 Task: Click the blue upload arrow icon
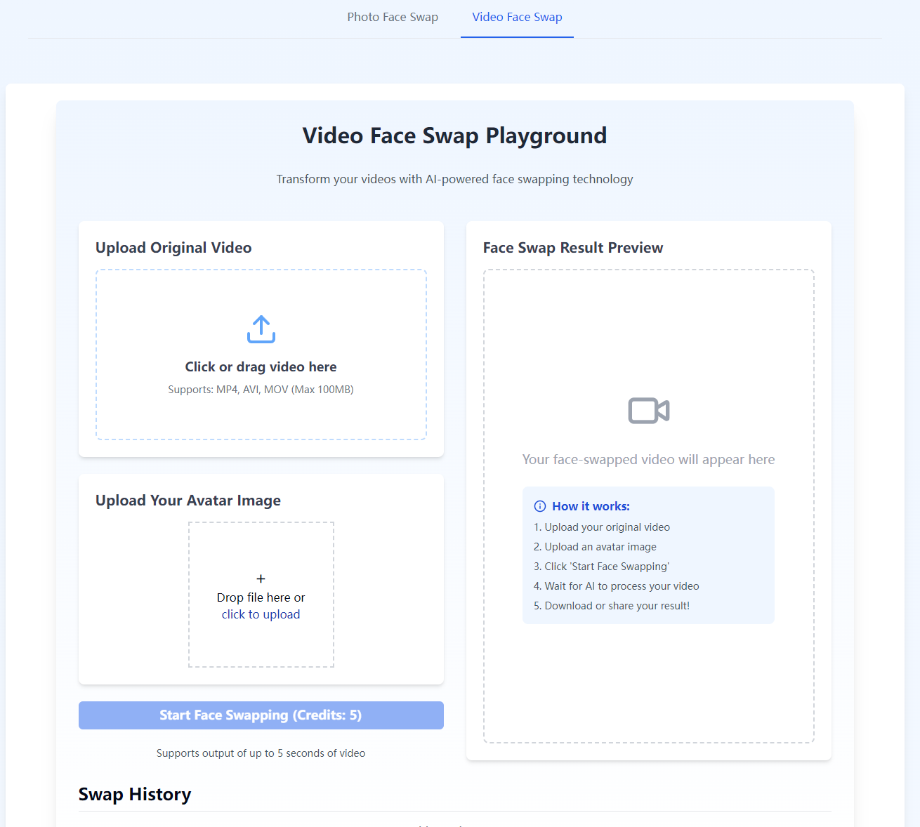coord(261,329)
